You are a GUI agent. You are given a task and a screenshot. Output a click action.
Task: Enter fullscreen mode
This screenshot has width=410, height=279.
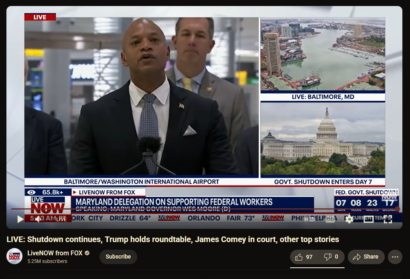point(388,219)
